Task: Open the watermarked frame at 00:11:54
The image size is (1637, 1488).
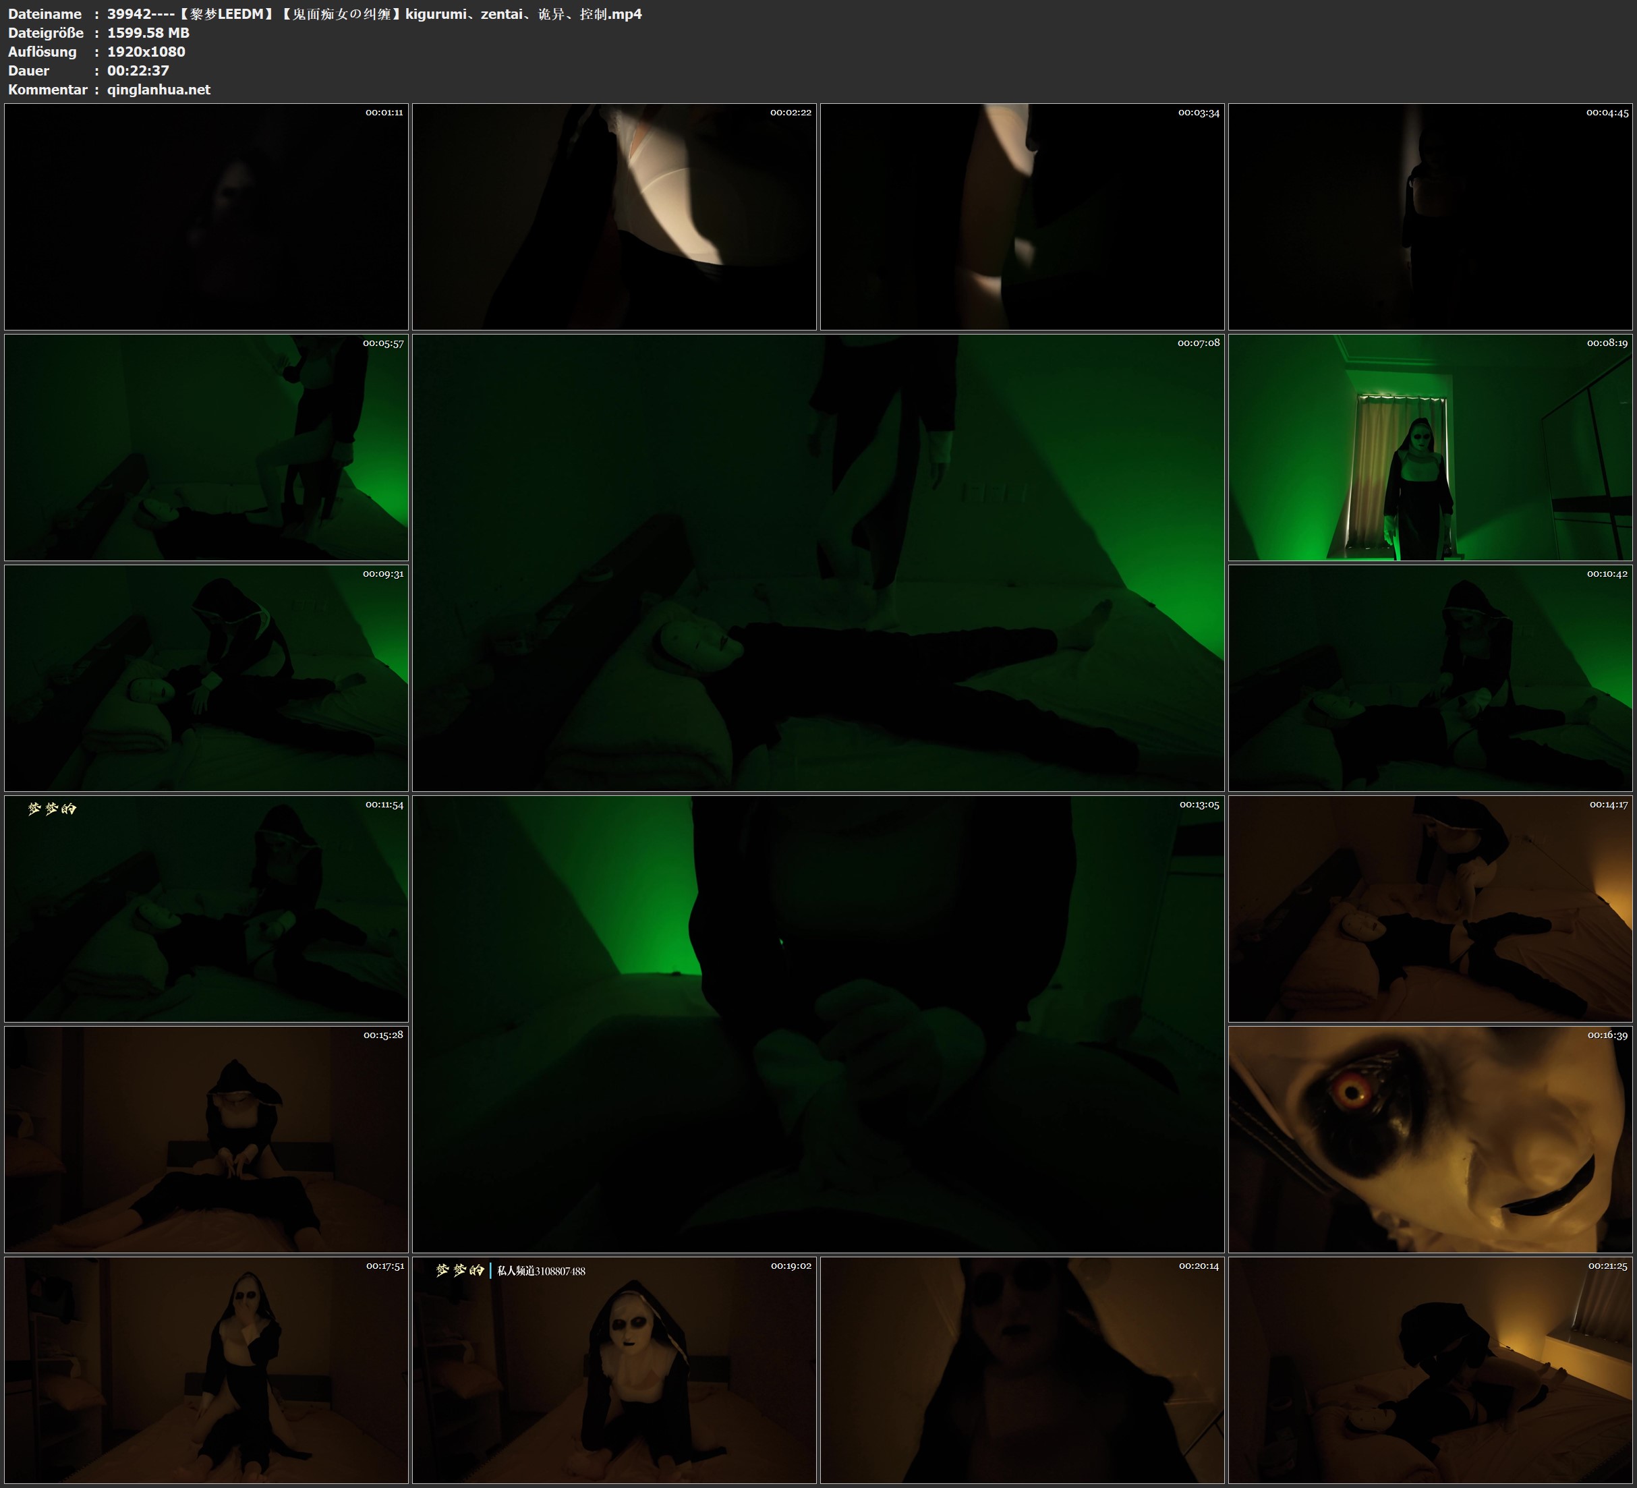Action: coord(206,908)
